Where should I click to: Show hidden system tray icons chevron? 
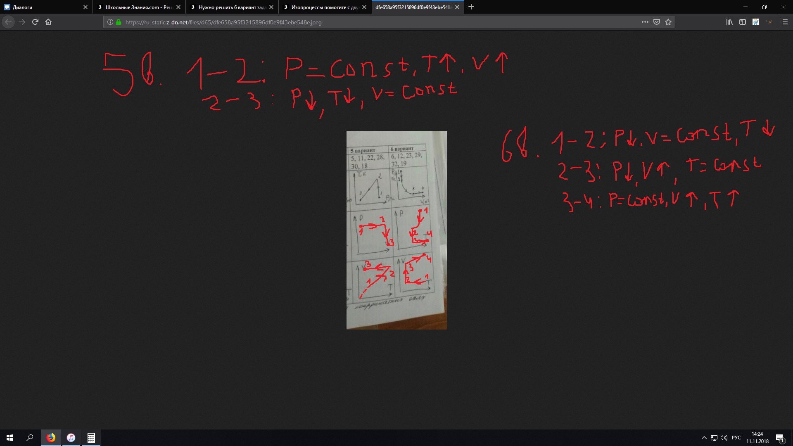704,438
